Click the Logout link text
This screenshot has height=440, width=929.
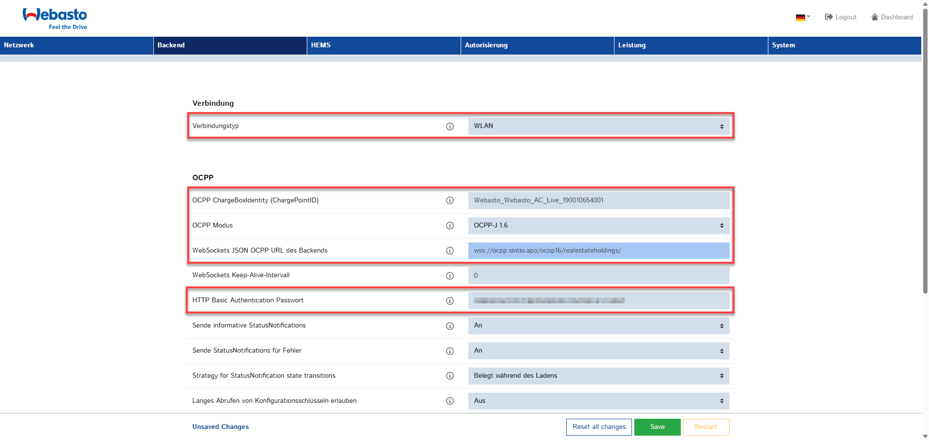(x=846, y=17)
